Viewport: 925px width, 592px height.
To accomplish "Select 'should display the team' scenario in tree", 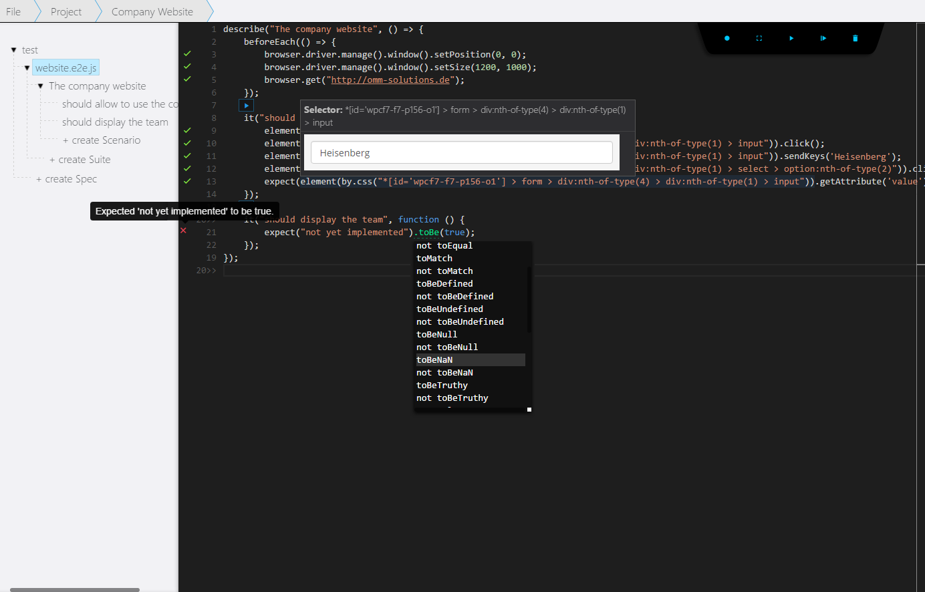I will coord(115,122).
